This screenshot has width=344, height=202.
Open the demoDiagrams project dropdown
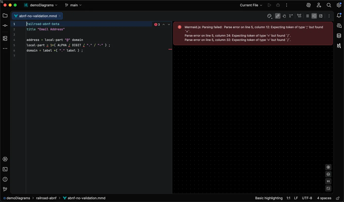pyautogui.click(x=41, y=5)
